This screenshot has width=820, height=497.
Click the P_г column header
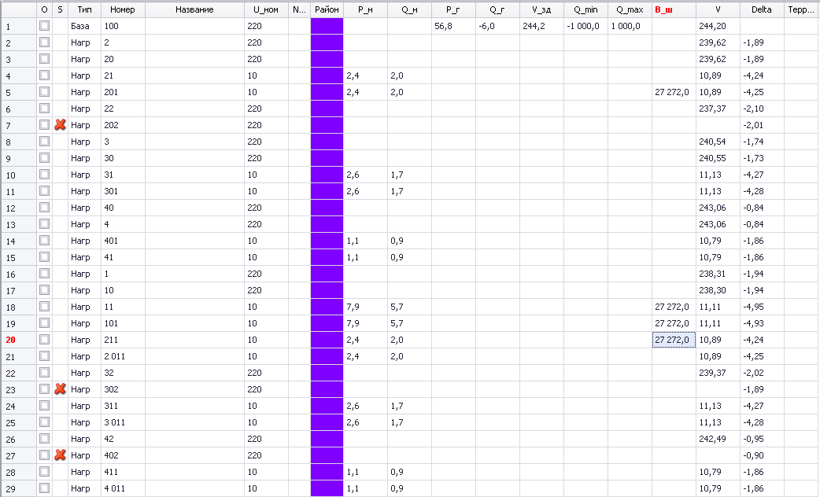(x=453, y=9)
